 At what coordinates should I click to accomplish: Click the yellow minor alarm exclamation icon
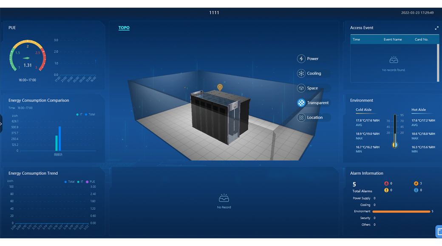click(386, 190)
